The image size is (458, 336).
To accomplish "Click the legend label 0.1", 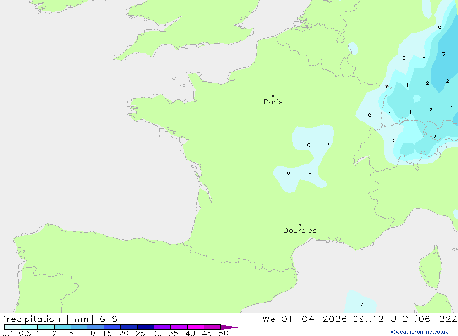I will coord(8,333).
